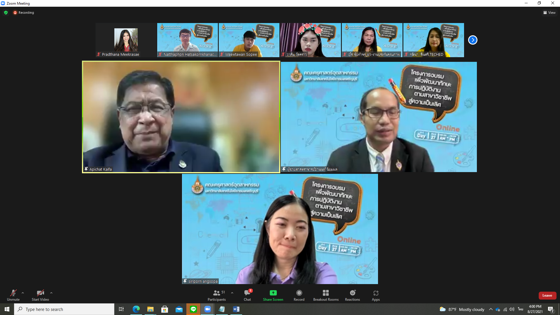Click Apichat Kaifa's video tile
This screenshot has height=315, width=560.
(x=181, y=117)
